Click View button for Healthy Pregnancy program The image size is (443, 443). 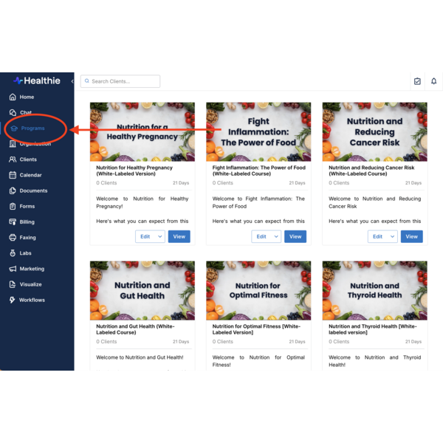[179, 237]
